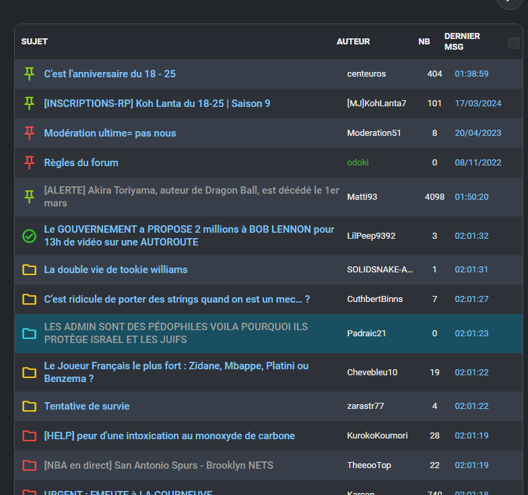The height and width of the screenshot is (495, 528).
Task: Jump to last message at 02:01:31
Action: (x=471, y=269)
